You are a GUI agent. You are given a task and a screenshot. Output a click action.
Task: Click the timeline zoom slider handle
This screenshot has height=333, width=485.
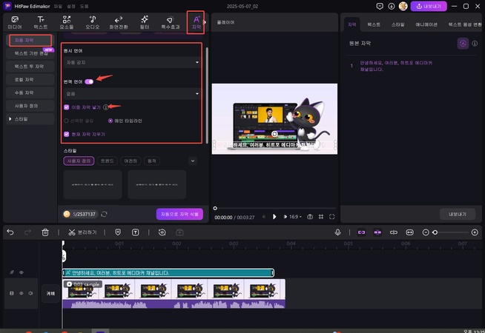435,232
